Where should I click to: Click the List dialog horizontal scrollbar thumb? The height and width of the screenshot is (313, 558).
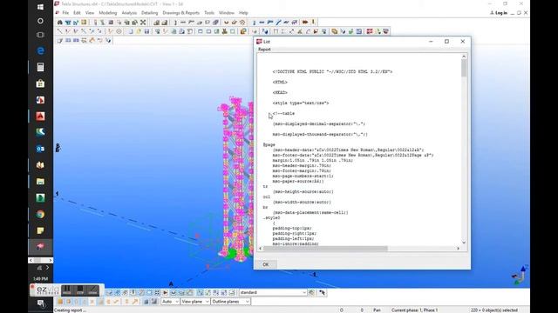tap(325, 249)
